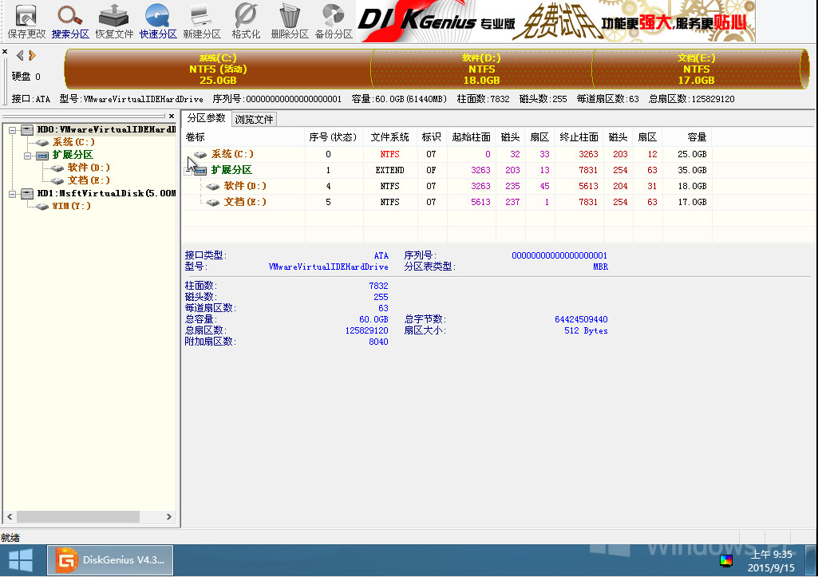This screenshot has height=577, width=818.
Task: Open the 搜索分区 search partition tool
Action: 70,22
